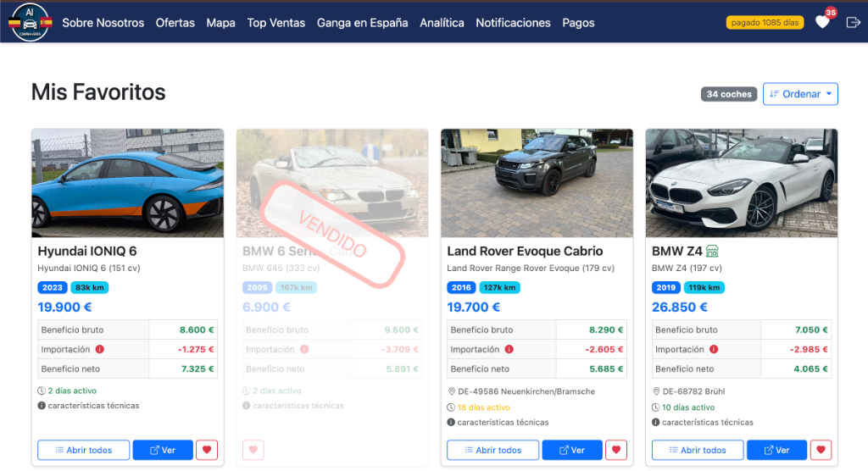
Task: Click the site logo in the navbar
Action: click(x=31, y=22)
